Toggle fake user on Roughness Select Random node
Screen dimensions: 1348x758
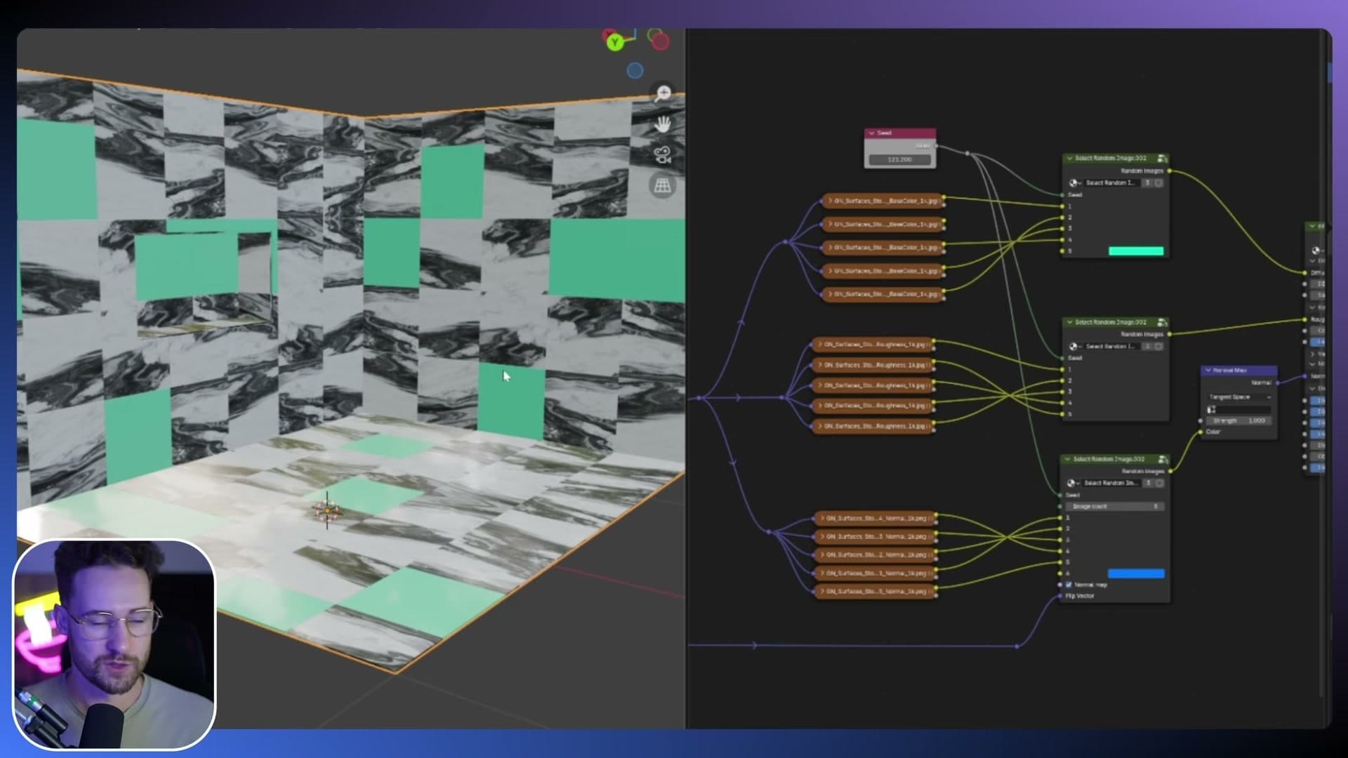point(1158,346)
